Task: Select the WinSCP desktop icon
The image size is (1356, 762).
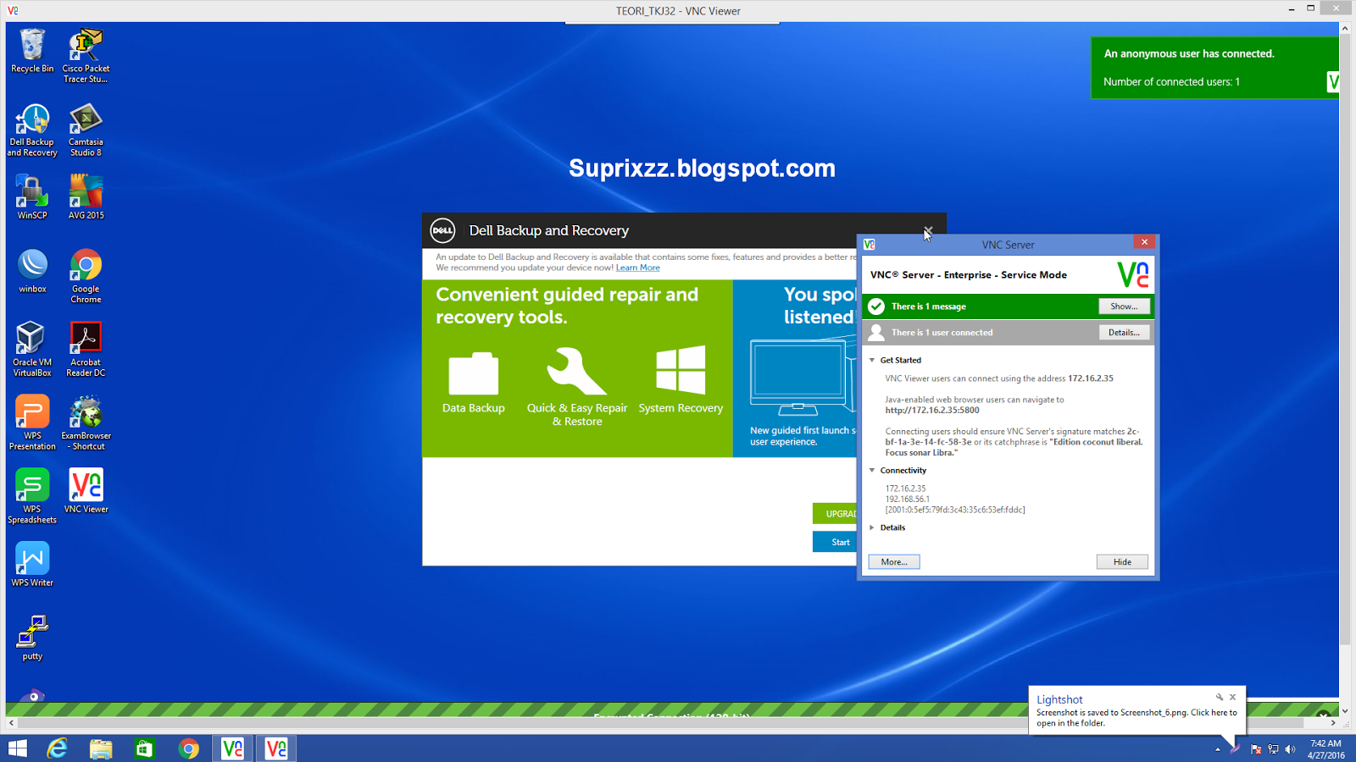Action: (32, 197)
